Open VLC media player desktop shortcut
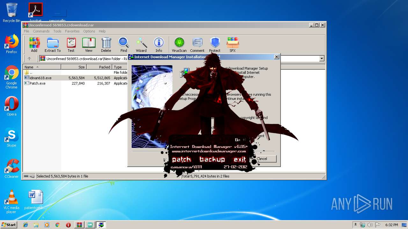 [x=11, y=201]
